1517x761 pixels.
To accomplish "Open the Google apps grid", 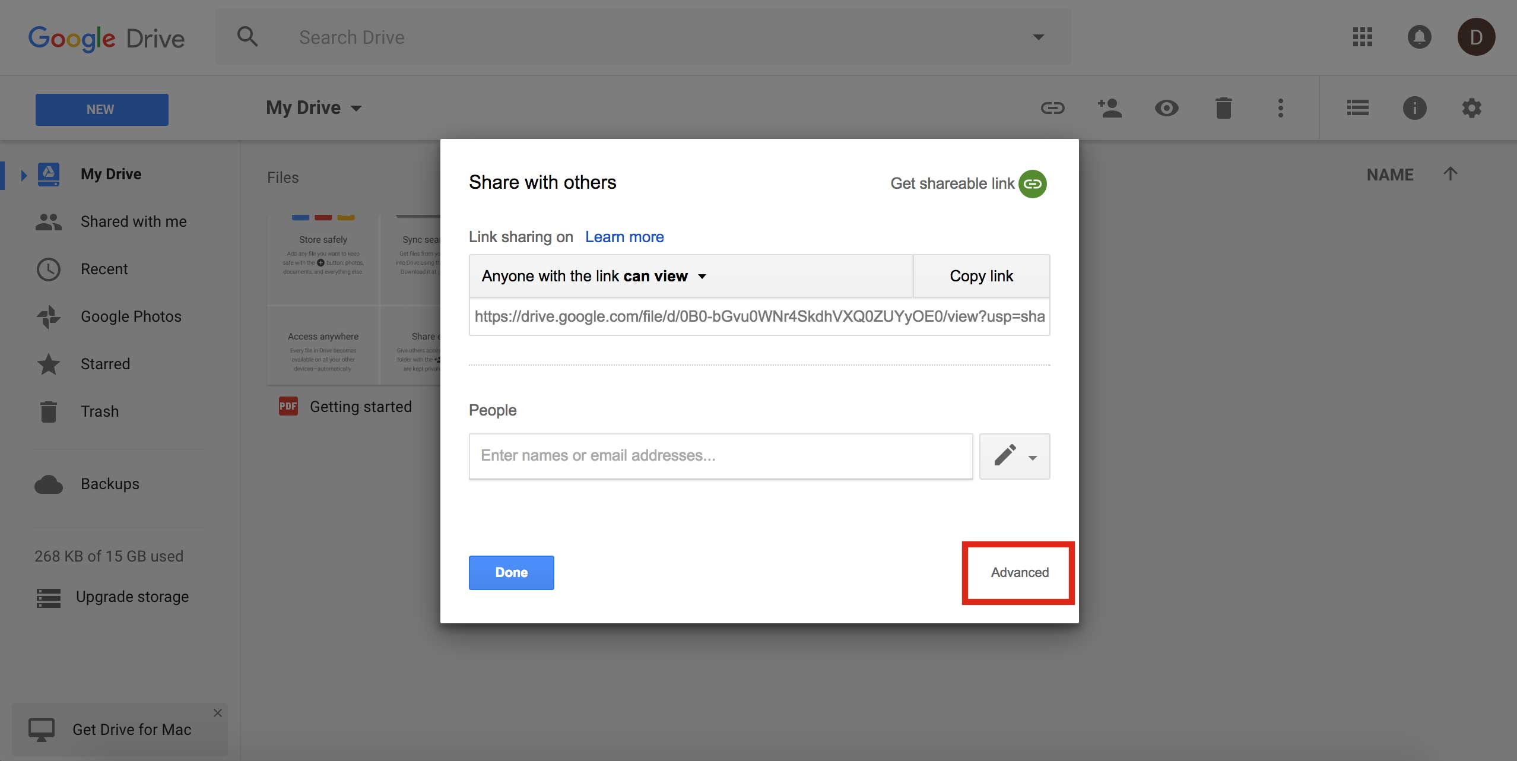I will pyautogui.click(x=1362, y=37).
